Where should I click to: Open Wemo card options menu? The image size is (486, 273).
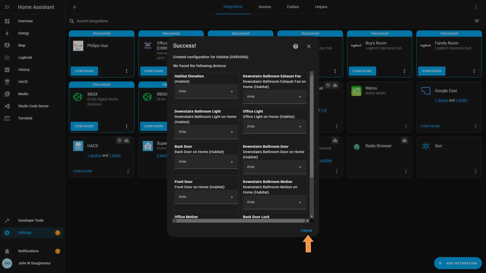pyautogui.click(x=406, y=126)
